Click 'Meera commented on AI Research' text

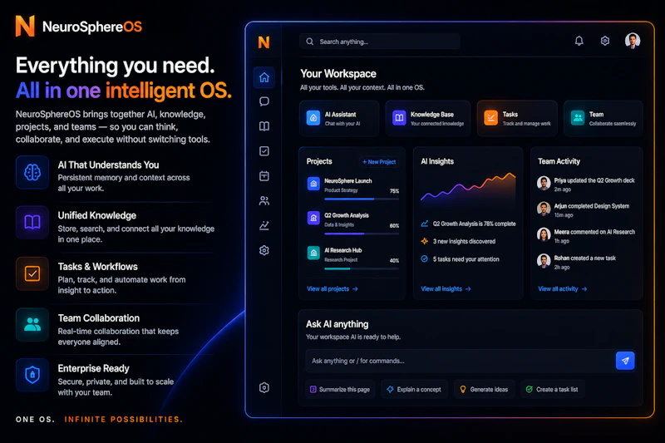click(x=594, y=232)
